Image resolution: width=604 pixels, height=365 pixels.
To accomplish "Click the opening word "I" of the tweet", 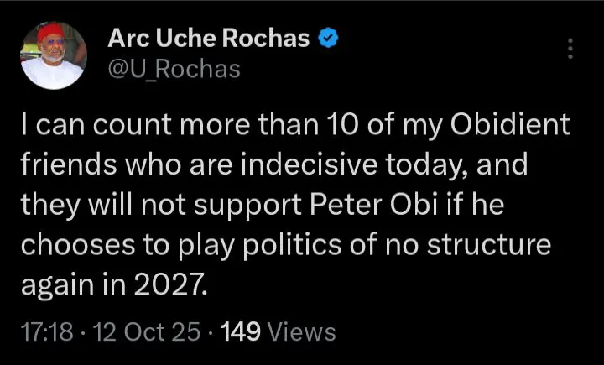I will tap(27, 127).
